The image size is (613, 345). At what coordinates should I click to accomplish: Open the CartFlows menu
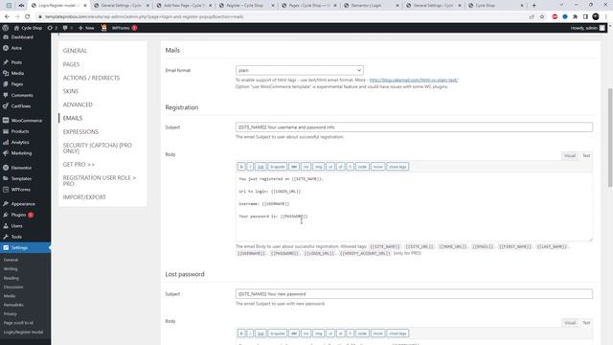(x=21, y=106)
